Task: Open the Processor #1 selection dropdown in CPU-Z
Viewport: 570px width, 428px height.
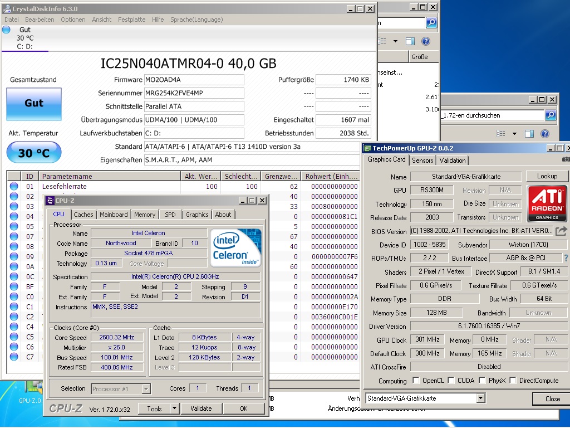Action: [146, 389]
